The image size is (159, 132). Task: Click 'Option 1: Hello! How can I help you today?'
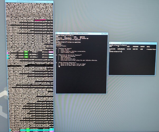pyautogui.click(x=73, y=64)
